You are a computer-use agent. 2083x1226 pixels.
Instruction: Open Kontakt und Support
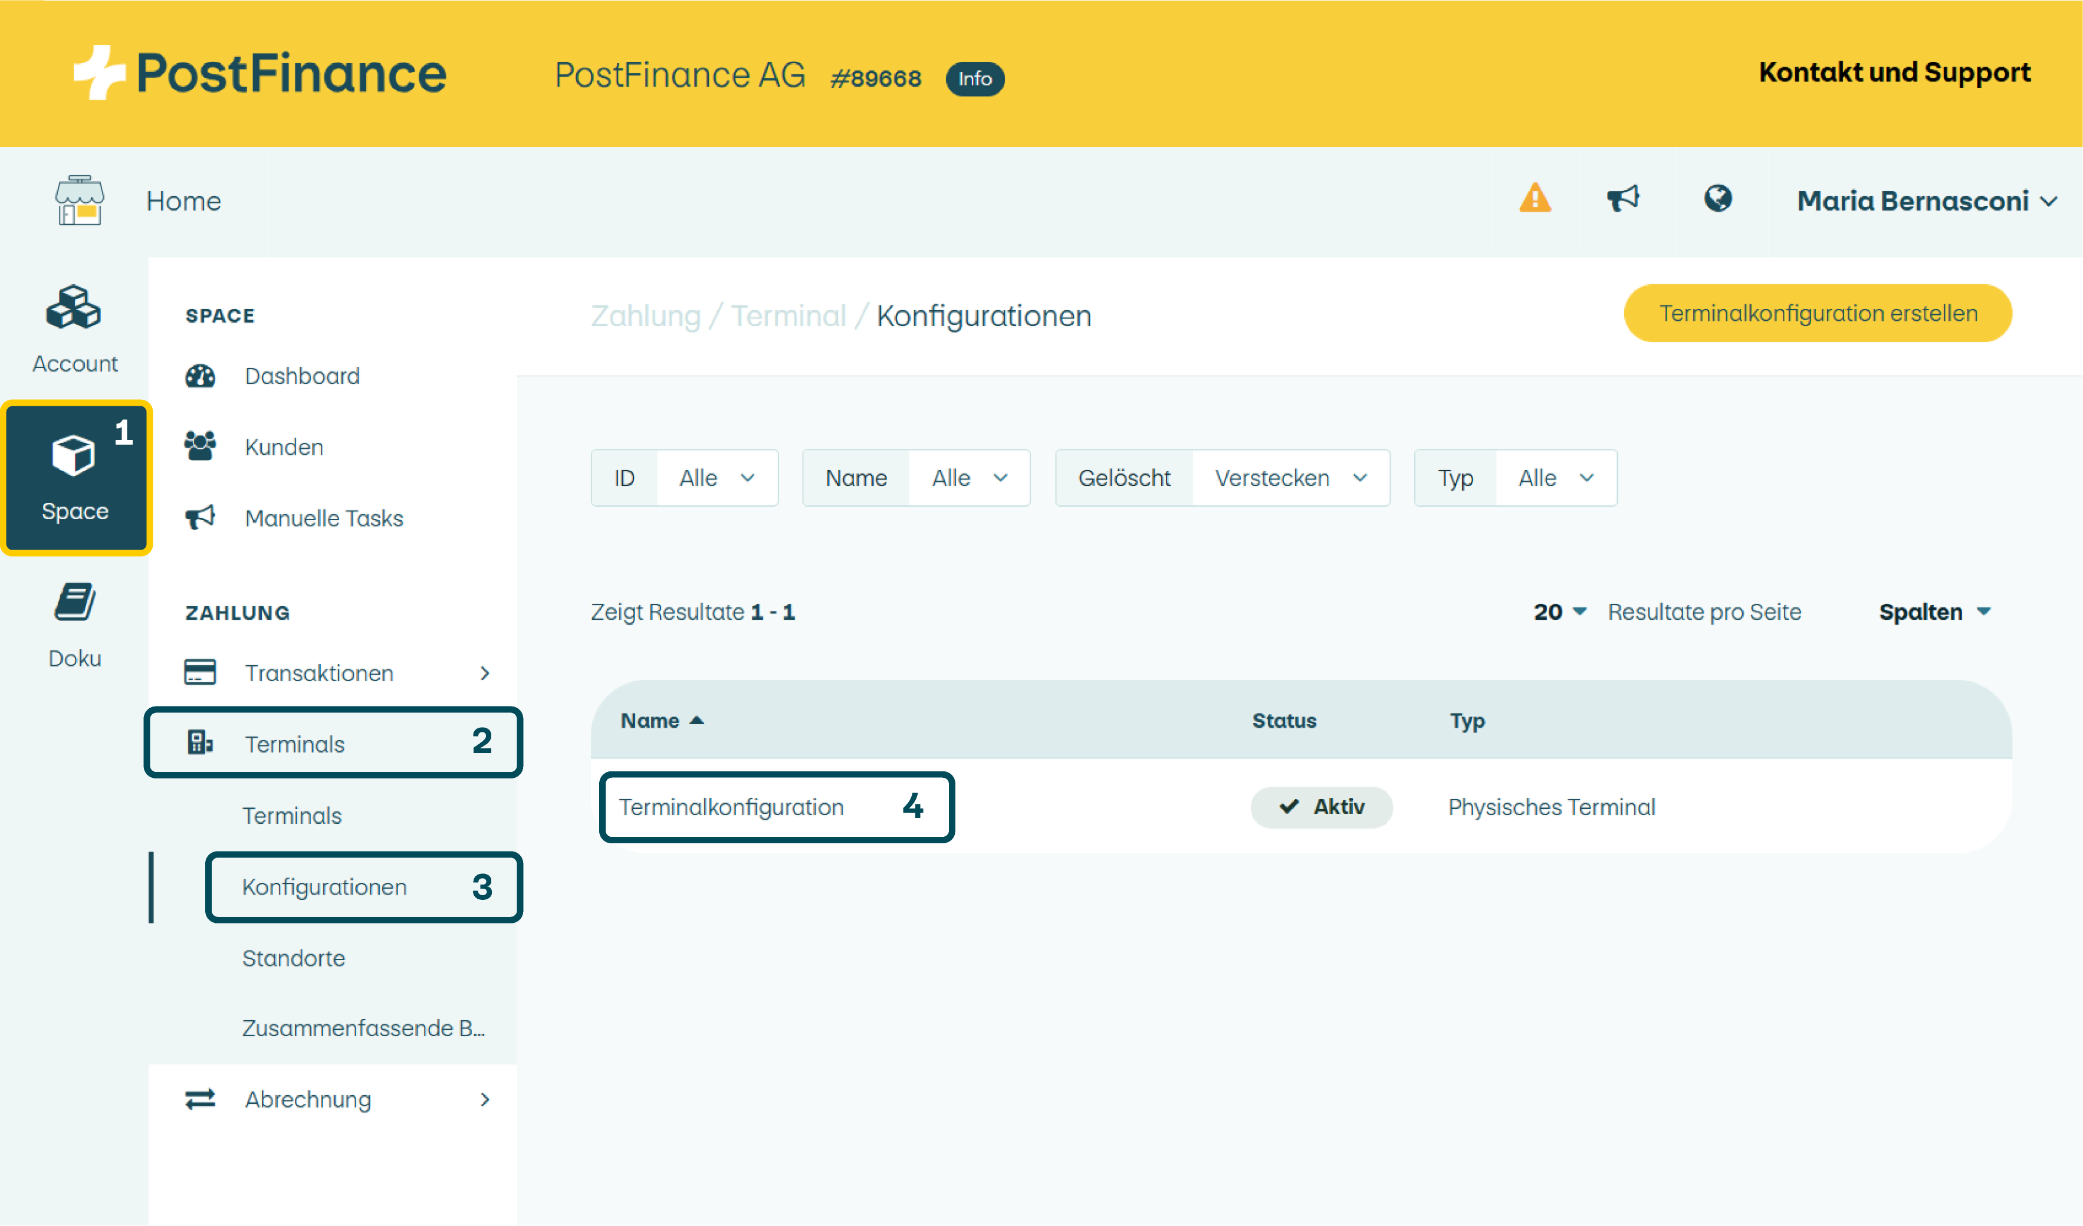point(1894,73)
